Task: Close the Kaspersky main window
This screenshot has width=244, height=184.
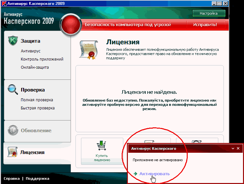Action: tap(225, 4)
